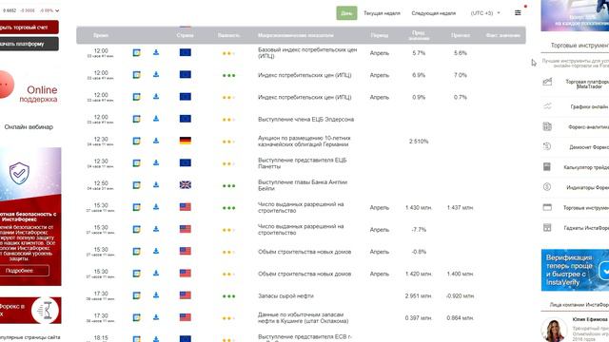Click the download platform dark button

click(x=29, y=44)
